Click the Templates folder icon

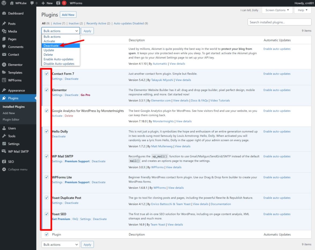point(4,72)
